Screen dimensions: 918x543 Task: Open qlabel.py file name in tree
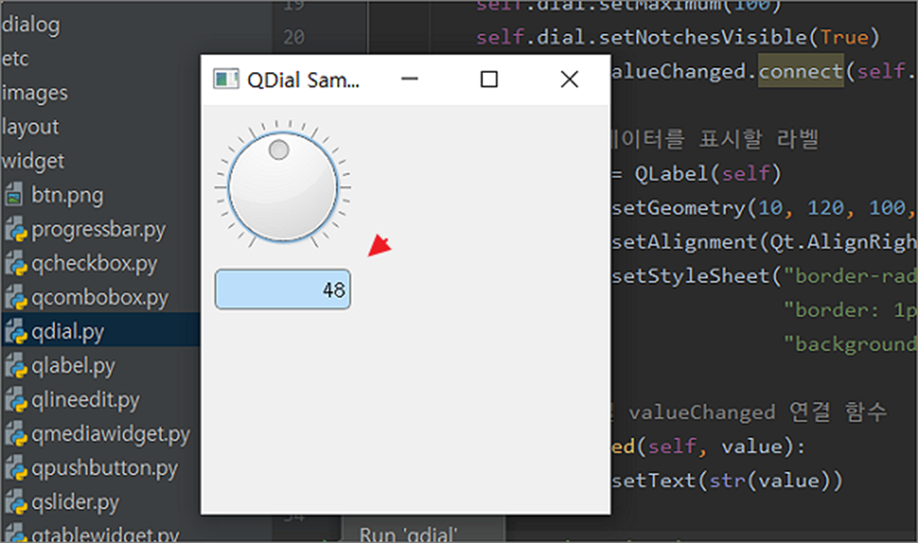(x=73, y=367)
